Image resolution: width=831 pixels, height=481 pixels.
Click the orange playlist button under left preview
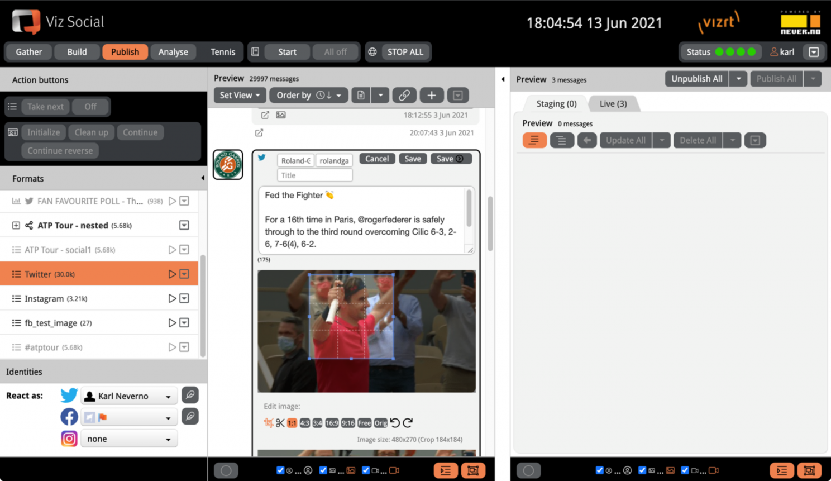(x=446, y=471)
